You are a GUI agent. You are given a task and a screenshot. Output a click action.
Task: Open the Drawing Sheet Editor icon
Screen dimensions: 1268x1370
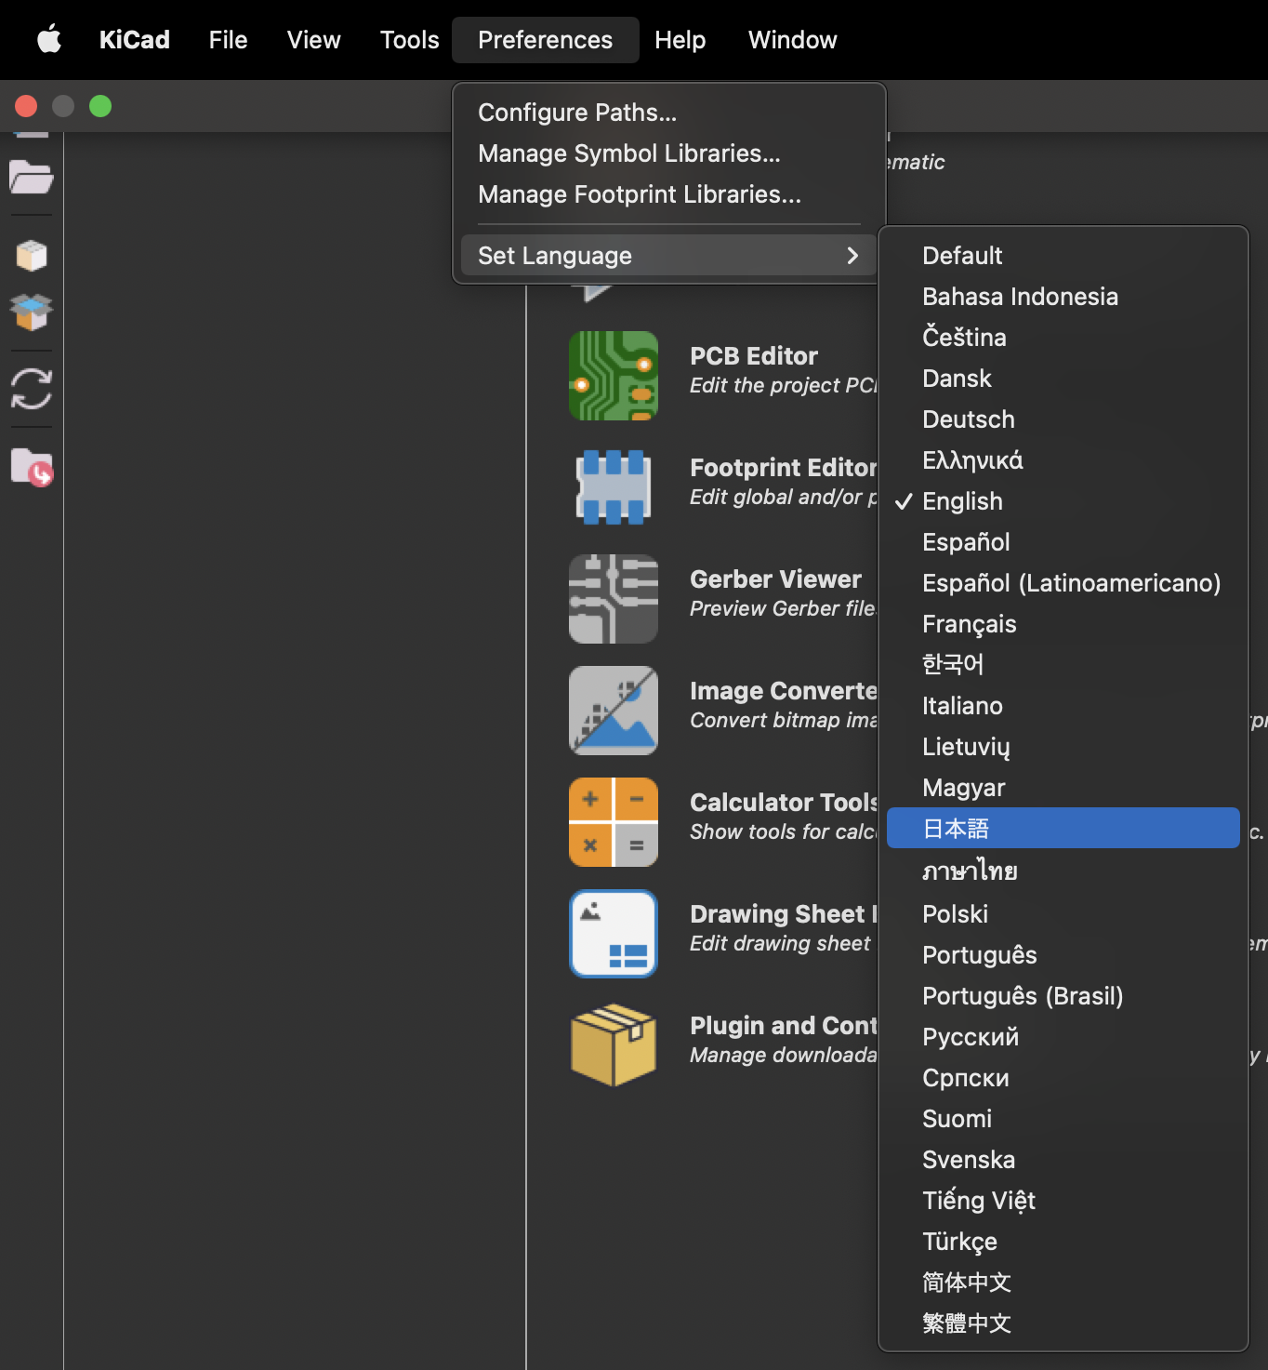[614, 934]
